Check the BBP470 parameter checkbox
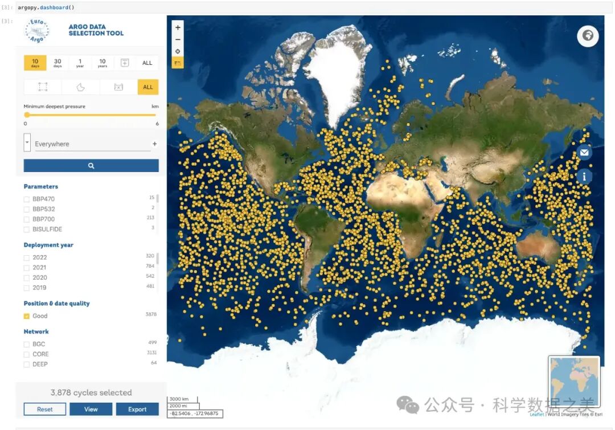615x430 pixels. [27, 199]
